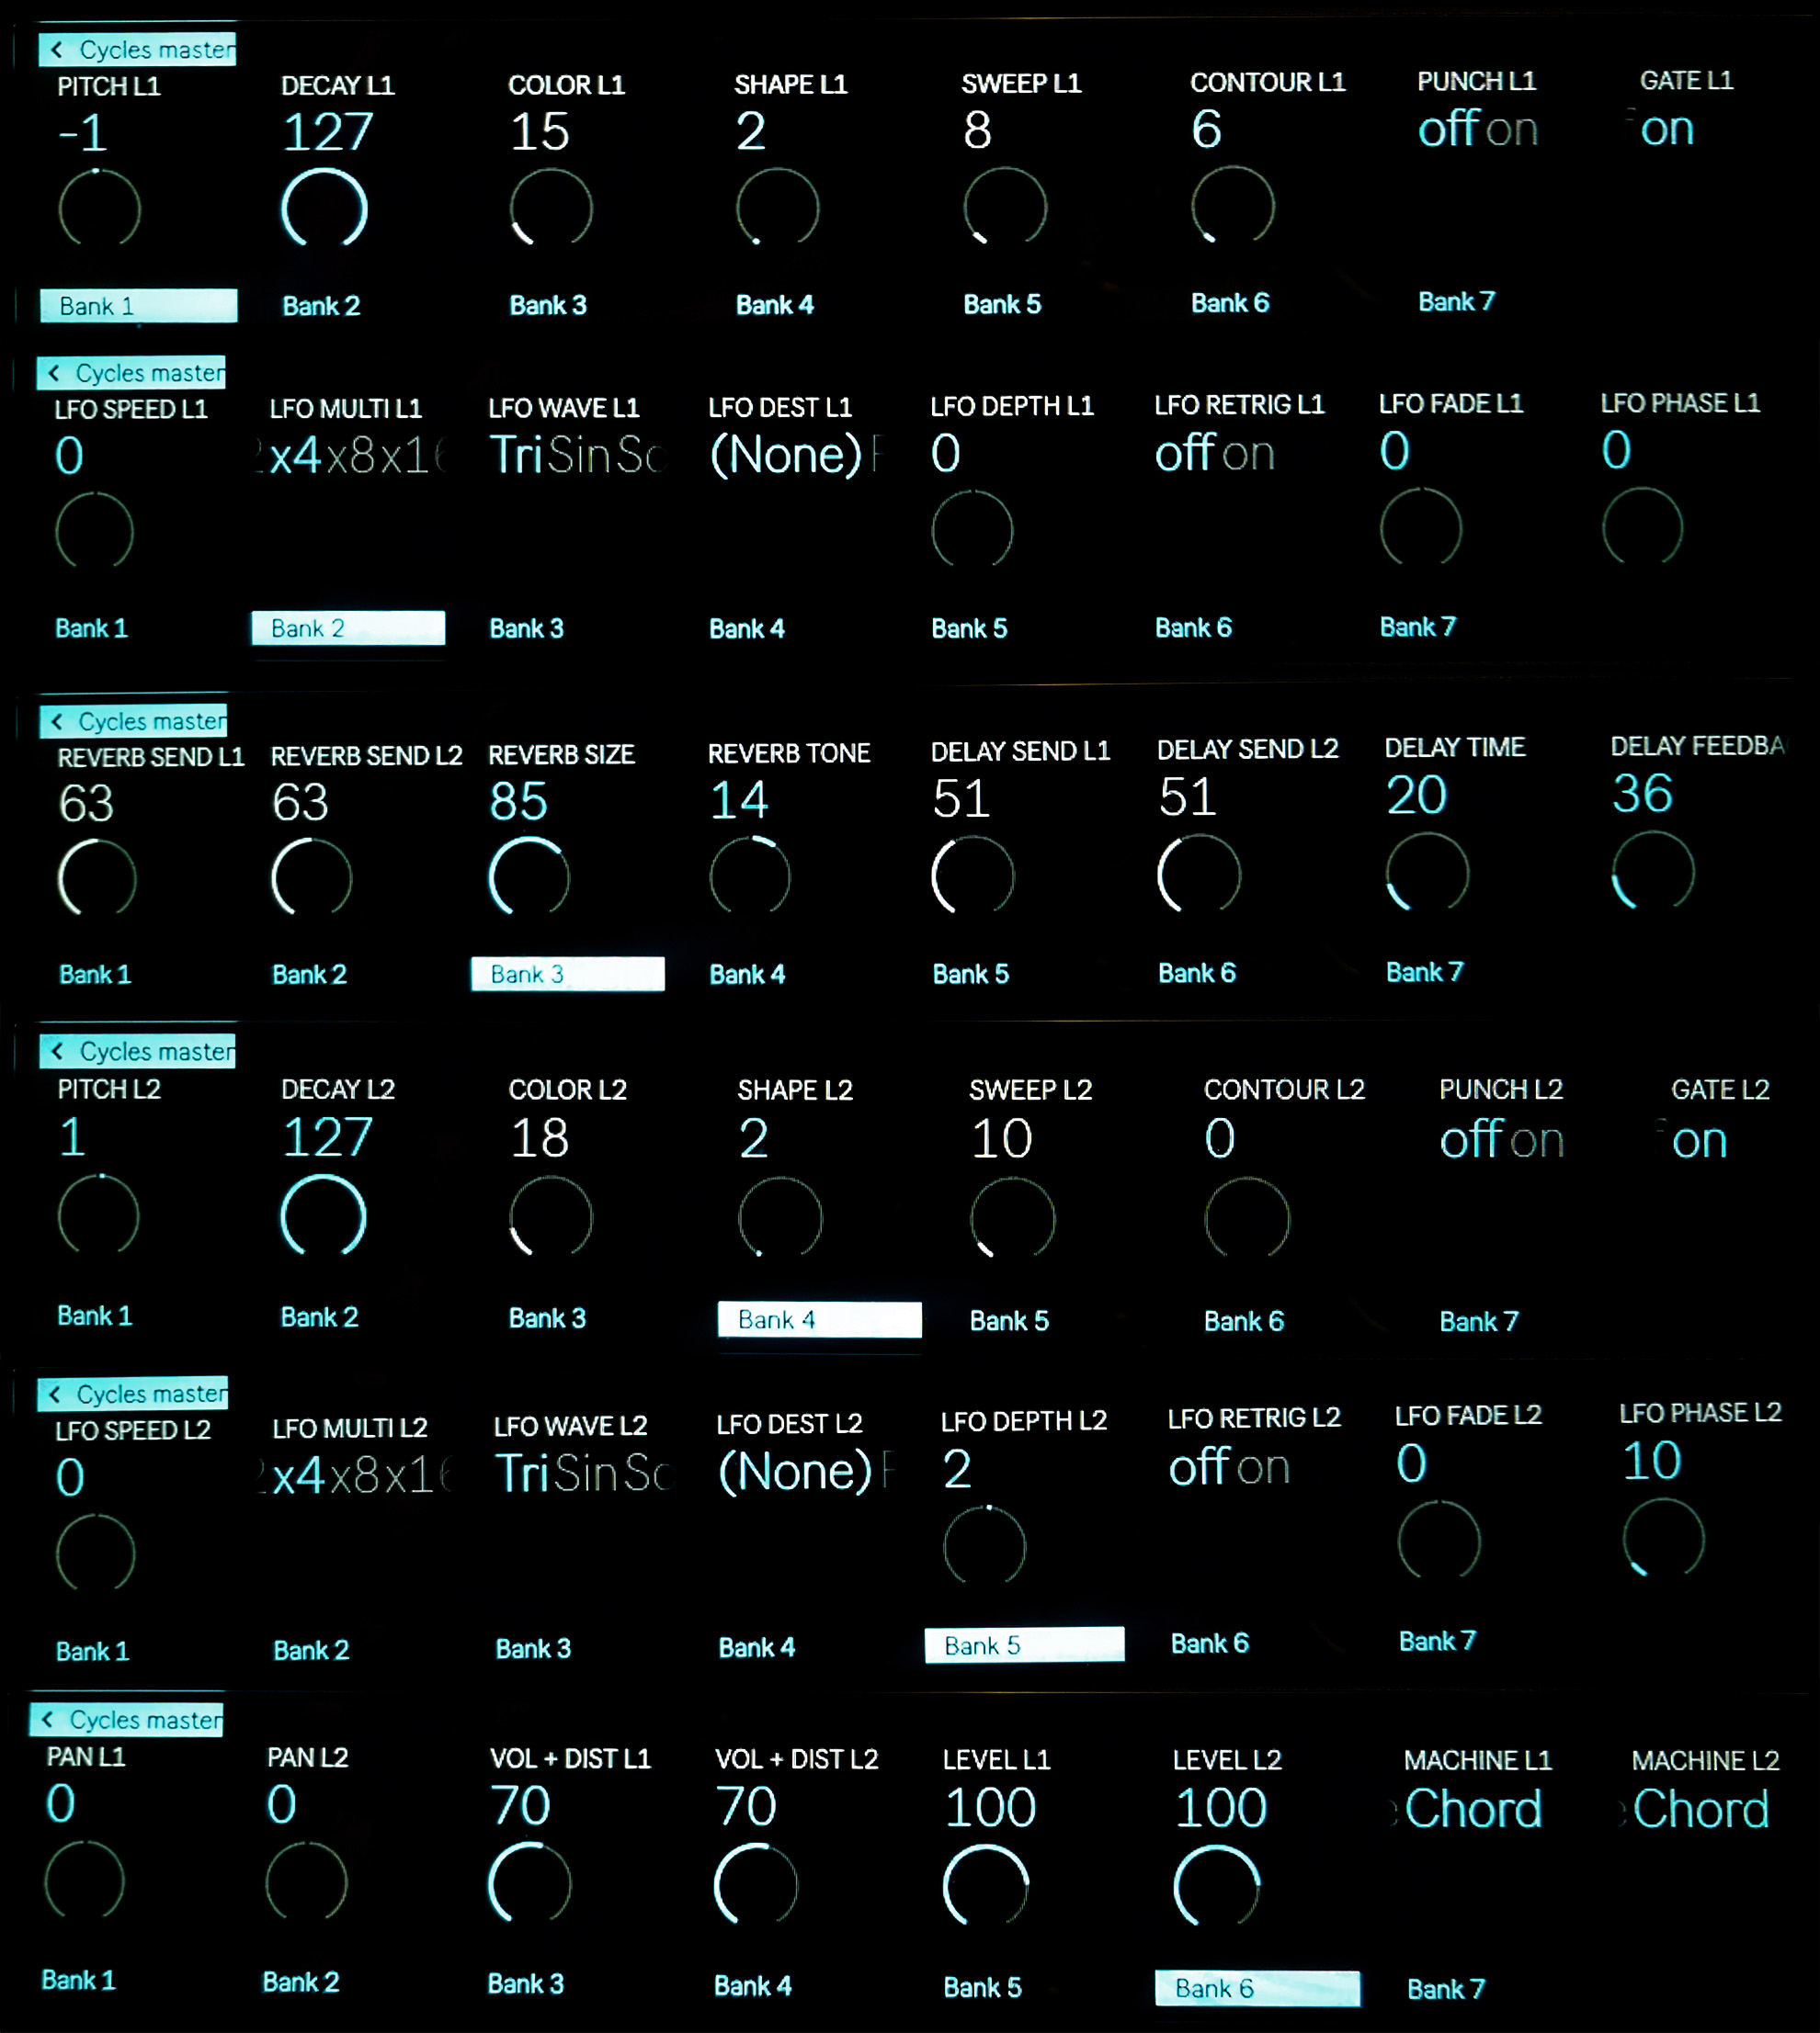
Task: Select Bank 5 in the REVERB section
Action: (x=970, y=974)
